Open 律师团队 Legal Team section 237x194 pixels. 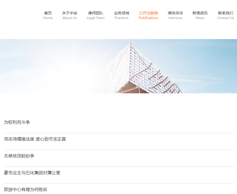(x=96, y=15)
